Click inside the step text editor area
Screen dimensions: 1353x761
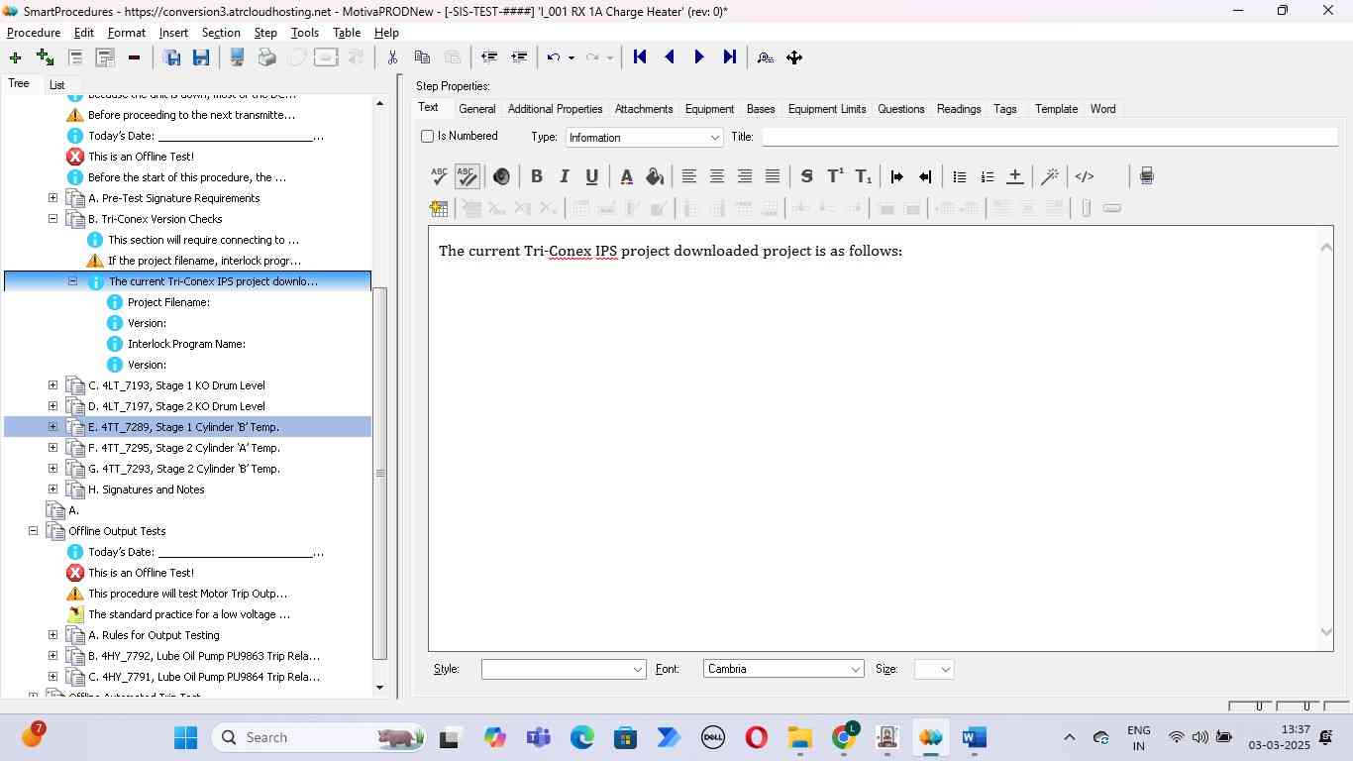[874, 438]
